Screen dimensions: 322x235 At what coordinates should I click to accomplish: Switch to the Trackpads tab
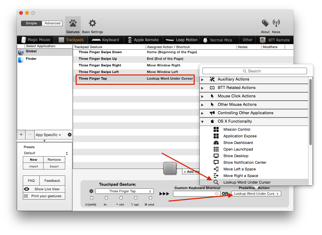tap(71, 40)
